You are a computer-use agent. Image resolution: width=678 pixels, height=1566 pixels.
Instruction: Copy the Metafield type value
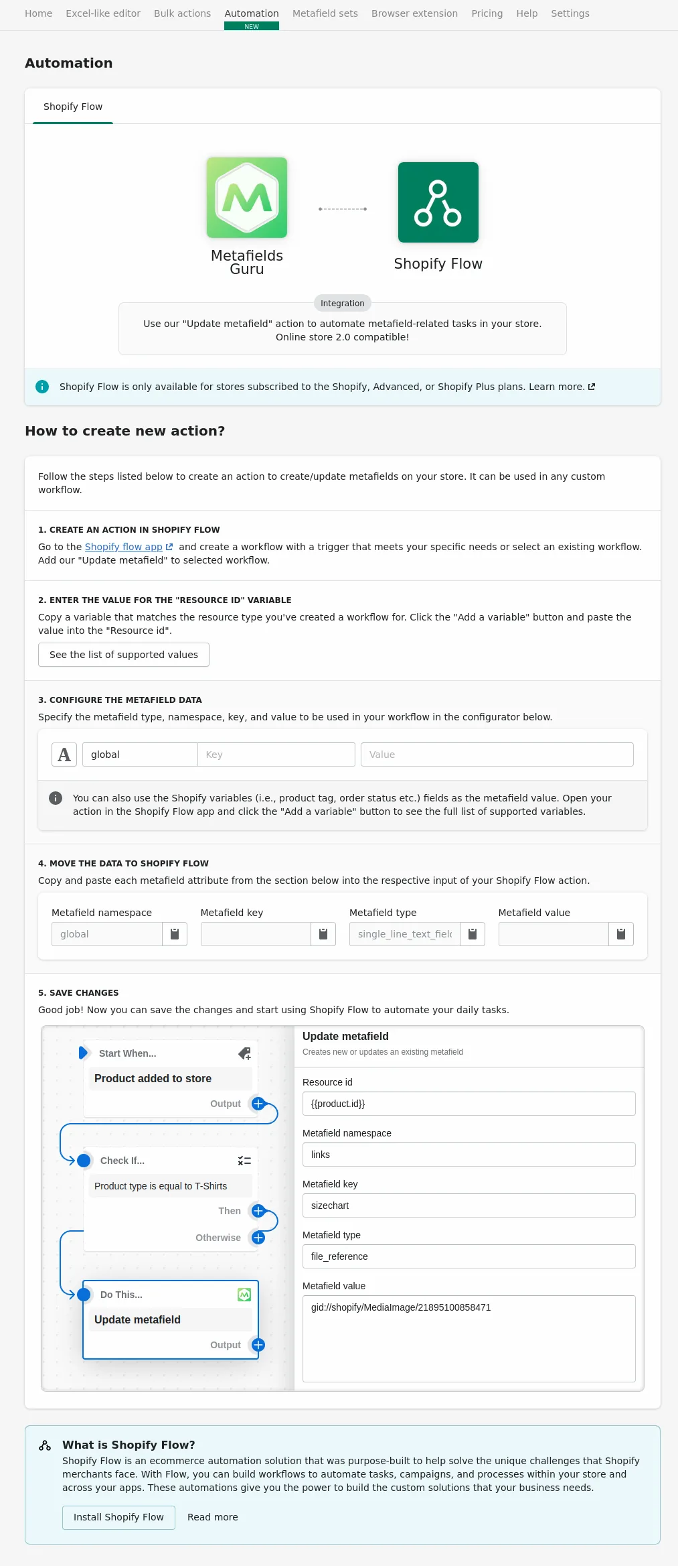pyautogui.click(x=473, y=934)
